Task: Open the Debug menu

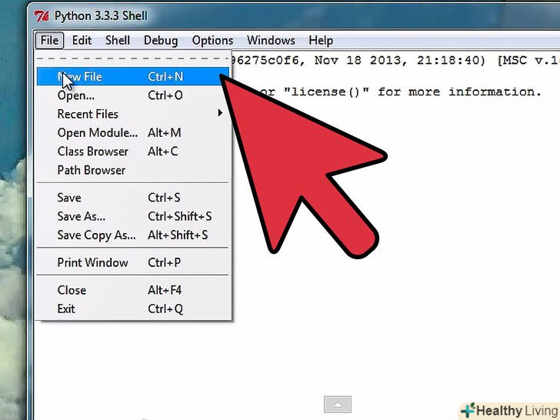Action: tap(161, 40)
